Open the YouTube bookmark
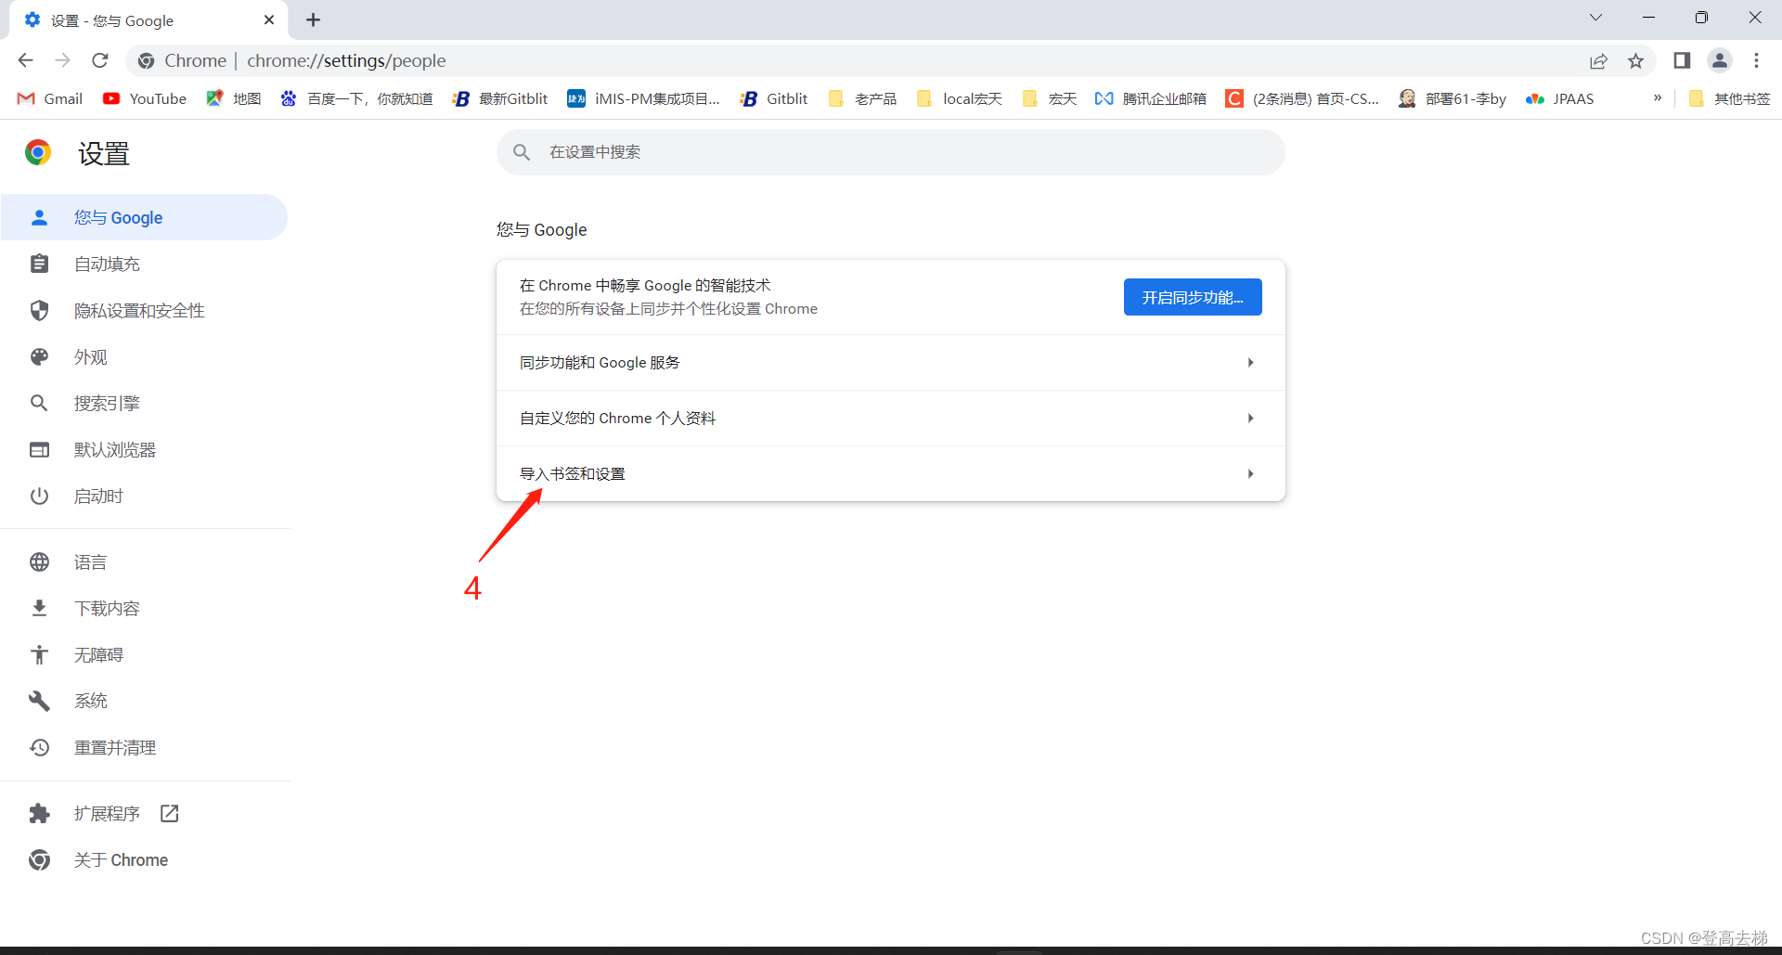Screen dimensions: 1782x955 point(145,98)
